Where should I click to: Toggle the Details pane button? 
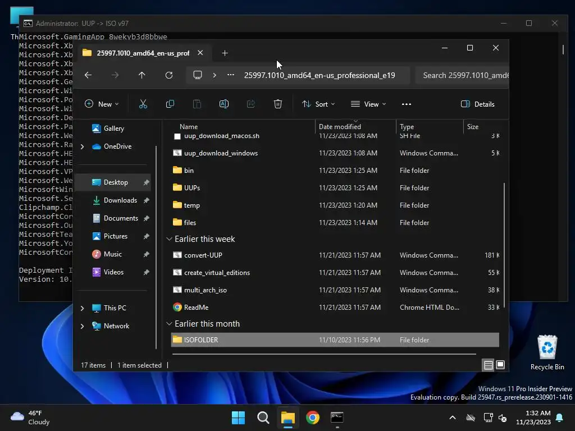[x=477, y=104]
